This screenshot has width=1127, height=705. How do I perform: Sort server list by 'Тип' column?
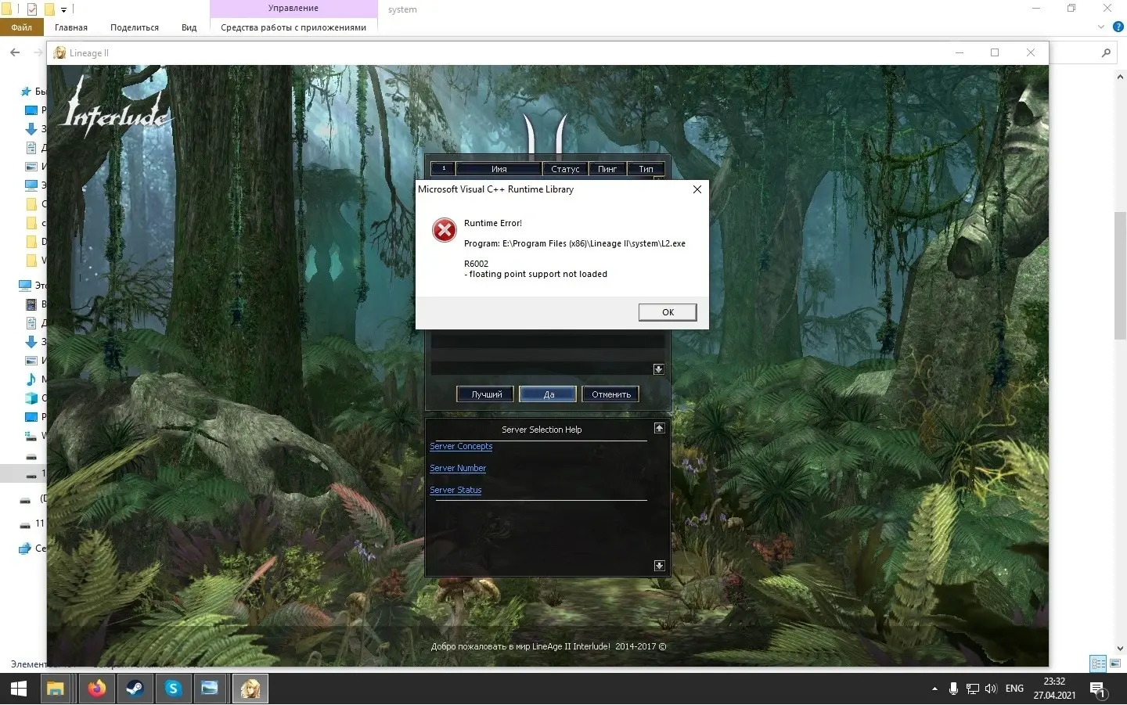point(646,169)
